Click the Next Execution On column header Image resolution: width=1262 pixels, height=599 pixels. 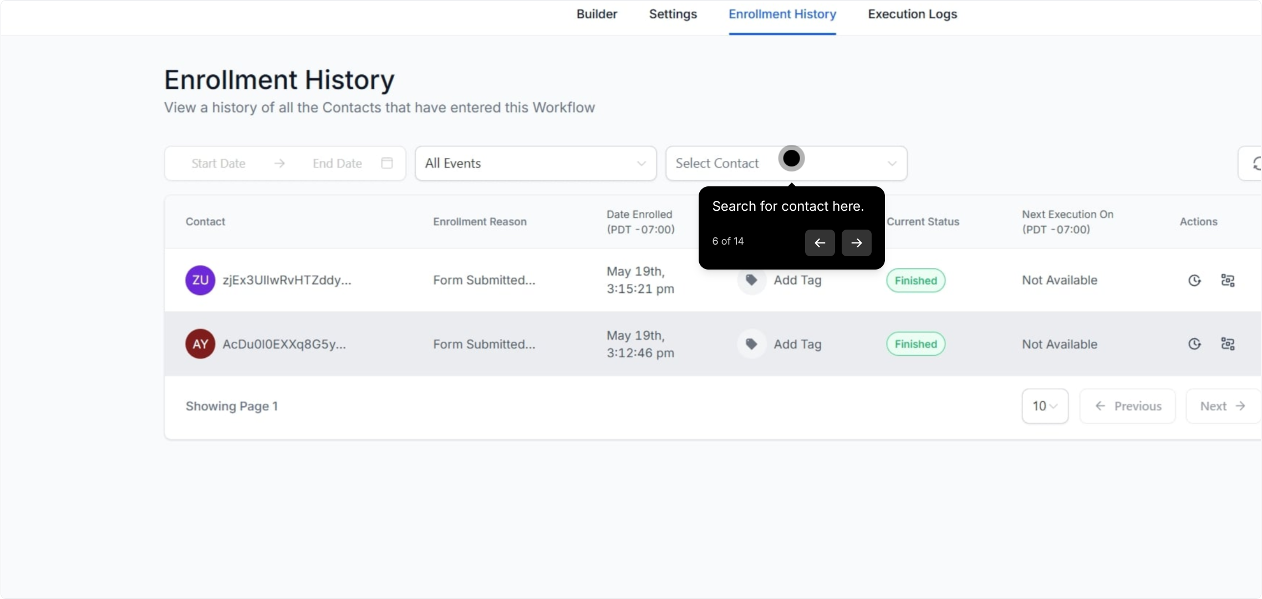click(1067, 222)
